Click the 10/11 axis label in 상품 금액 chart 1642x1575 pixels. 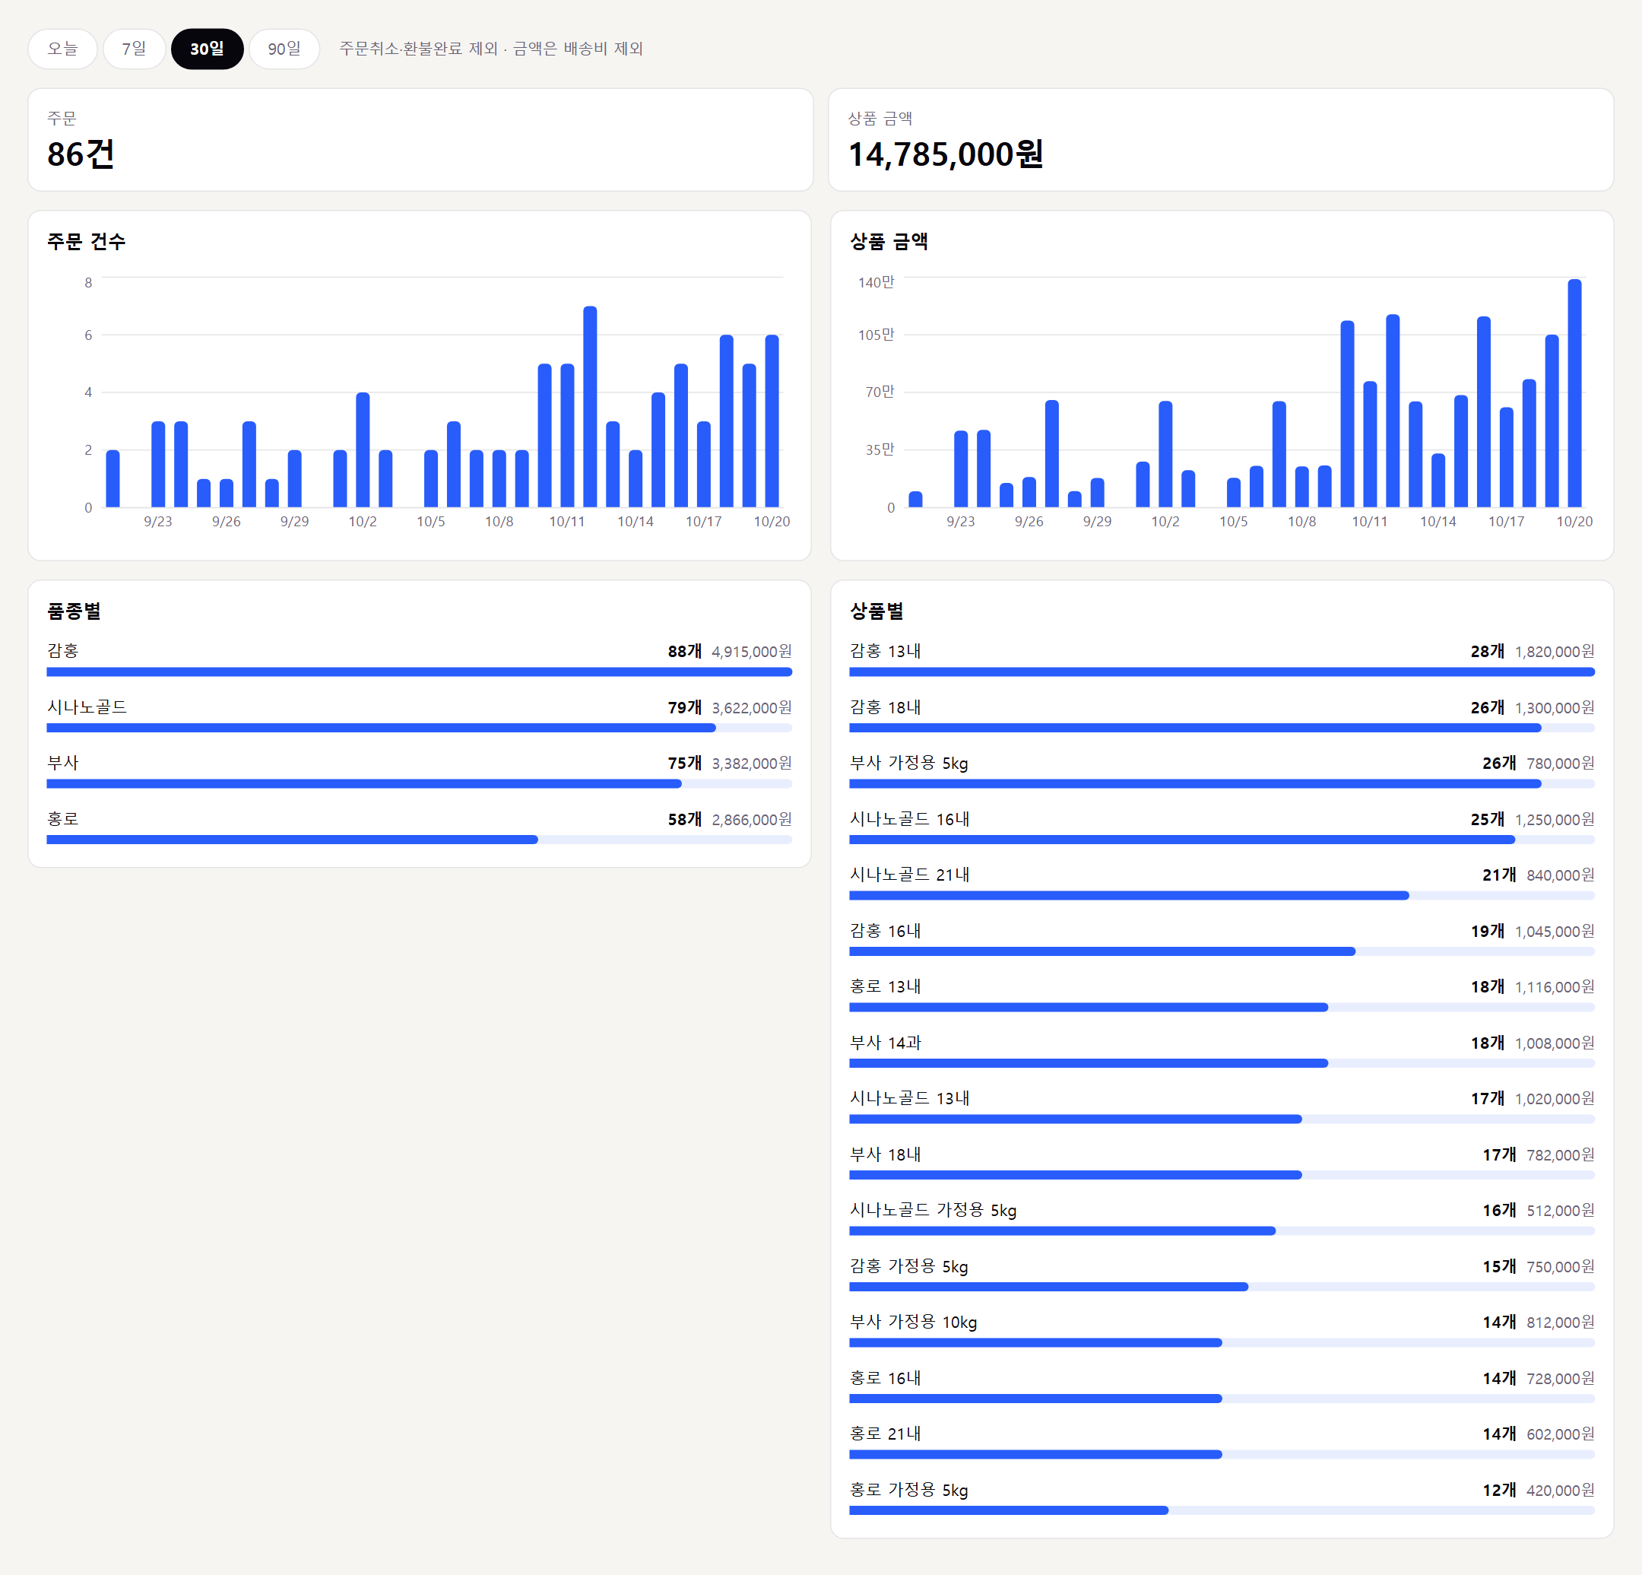click(x=1369, y=522)
